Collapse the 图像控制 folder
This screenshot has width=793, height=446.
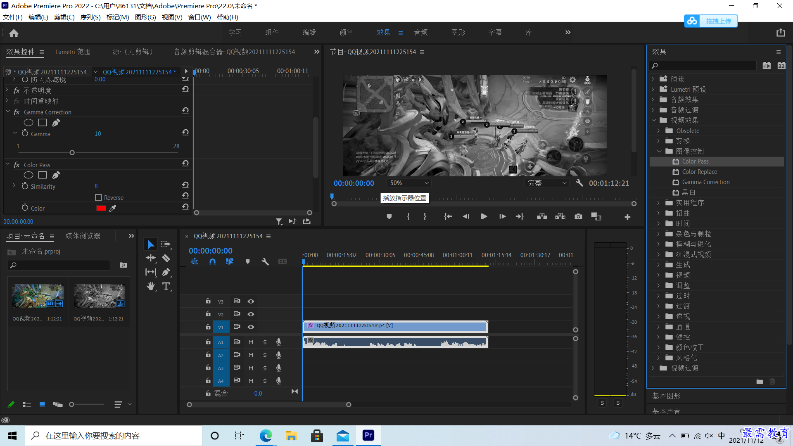click(659, 151)
